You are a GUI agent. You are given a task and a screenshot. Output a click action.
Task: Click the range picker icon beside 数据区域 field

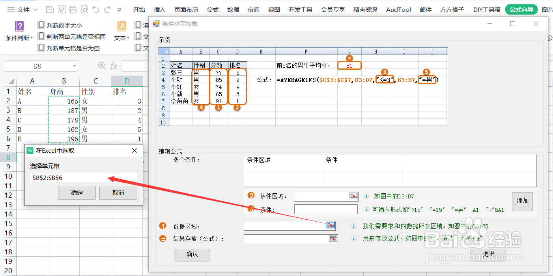[330, 225]
